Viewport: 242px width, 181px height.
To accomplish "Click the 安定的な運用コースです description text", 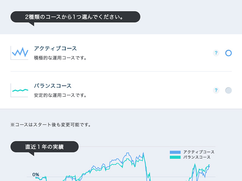I will point(60,95).
